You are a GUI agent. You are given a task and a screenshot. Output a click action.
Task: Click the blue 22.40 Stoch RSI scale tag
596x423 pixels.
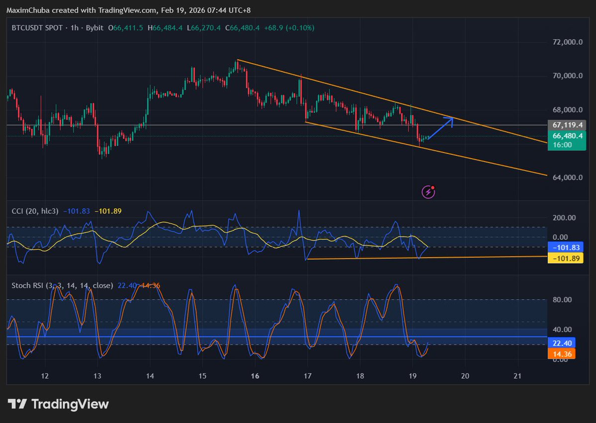(x=562, y=343)
